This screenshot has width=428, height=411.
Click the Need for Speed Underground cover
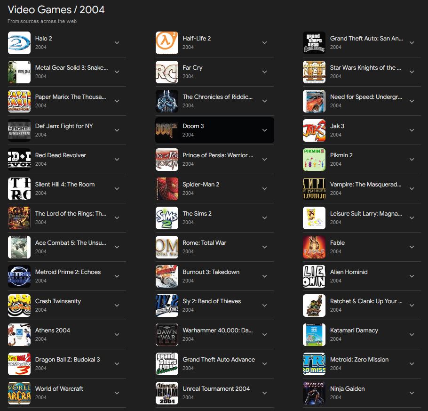coord(314,101)
